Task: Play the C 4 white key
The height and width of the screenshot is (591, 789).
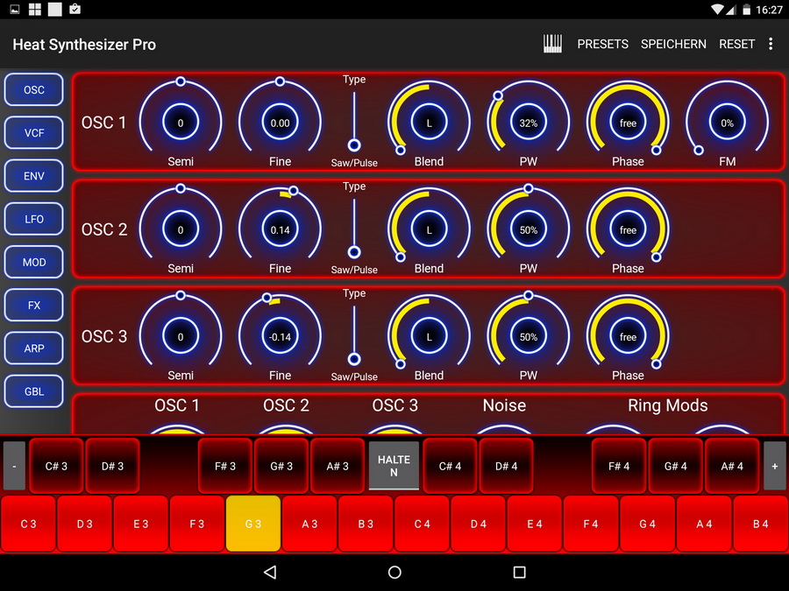Action: tap(422, 524)
